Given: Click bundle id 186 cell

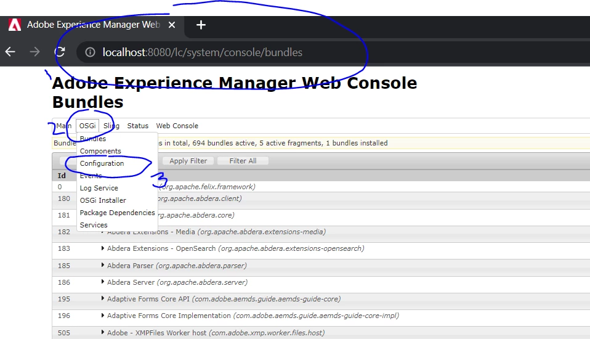Looking at the screenshot, I should (x=64, y=282).
